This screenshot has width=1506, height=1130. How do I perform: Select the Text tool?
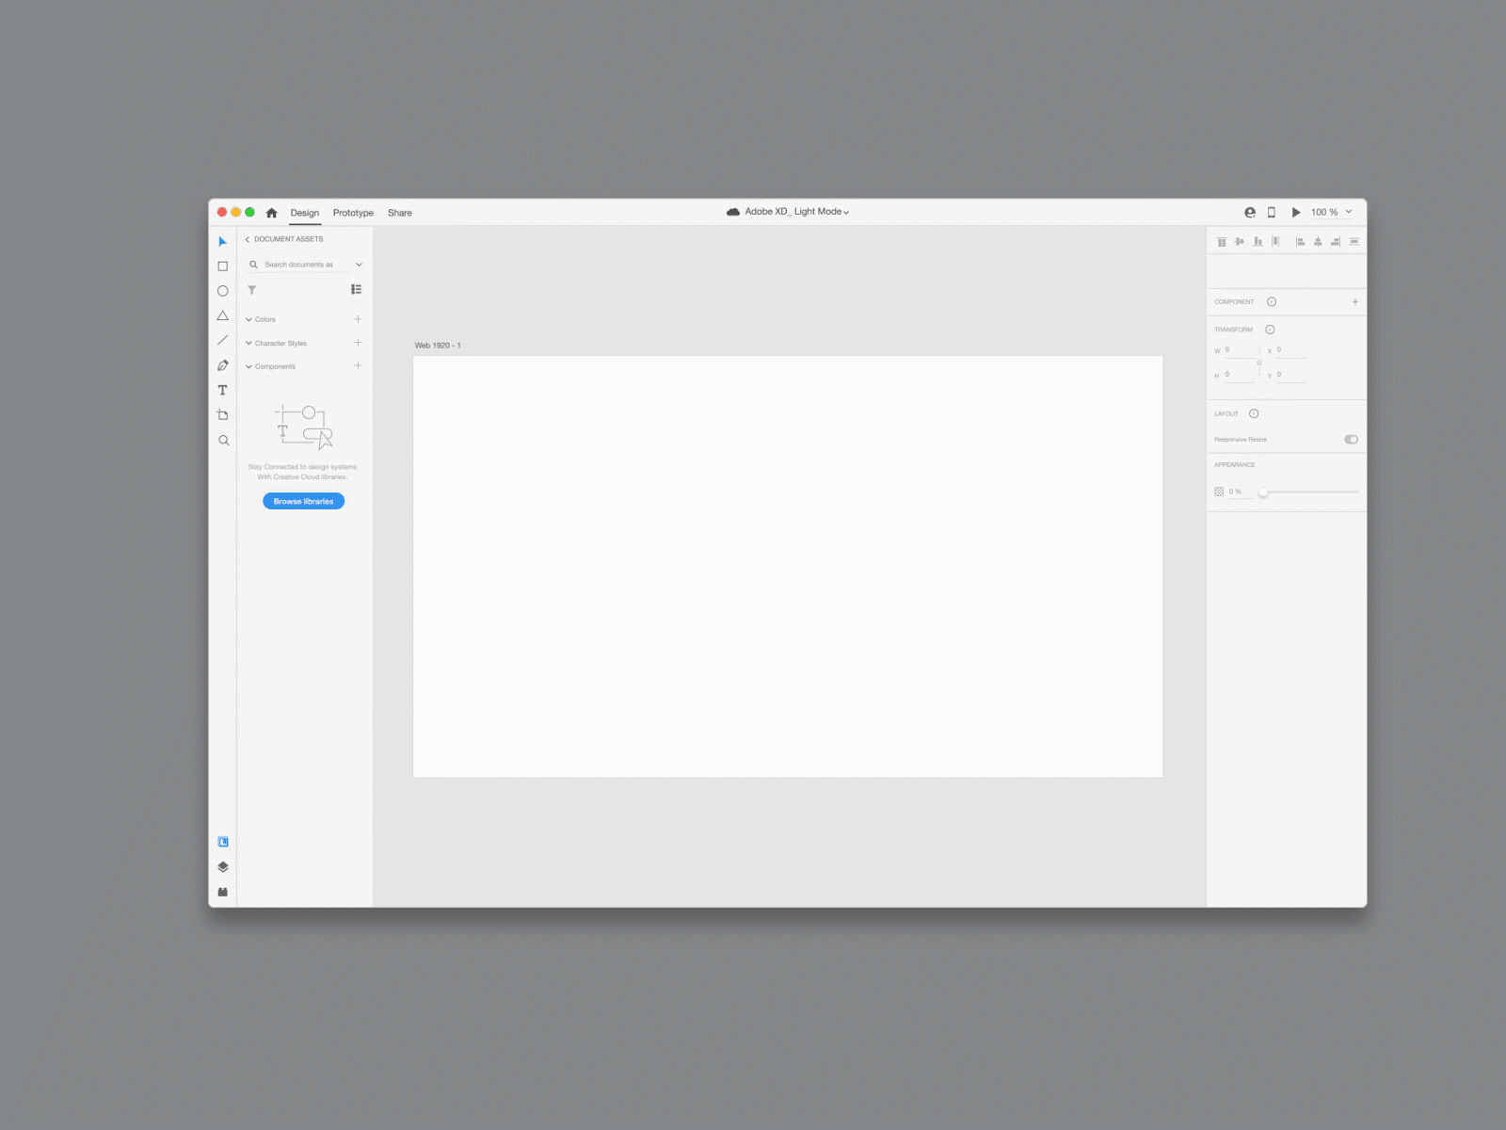coord(223,390)
